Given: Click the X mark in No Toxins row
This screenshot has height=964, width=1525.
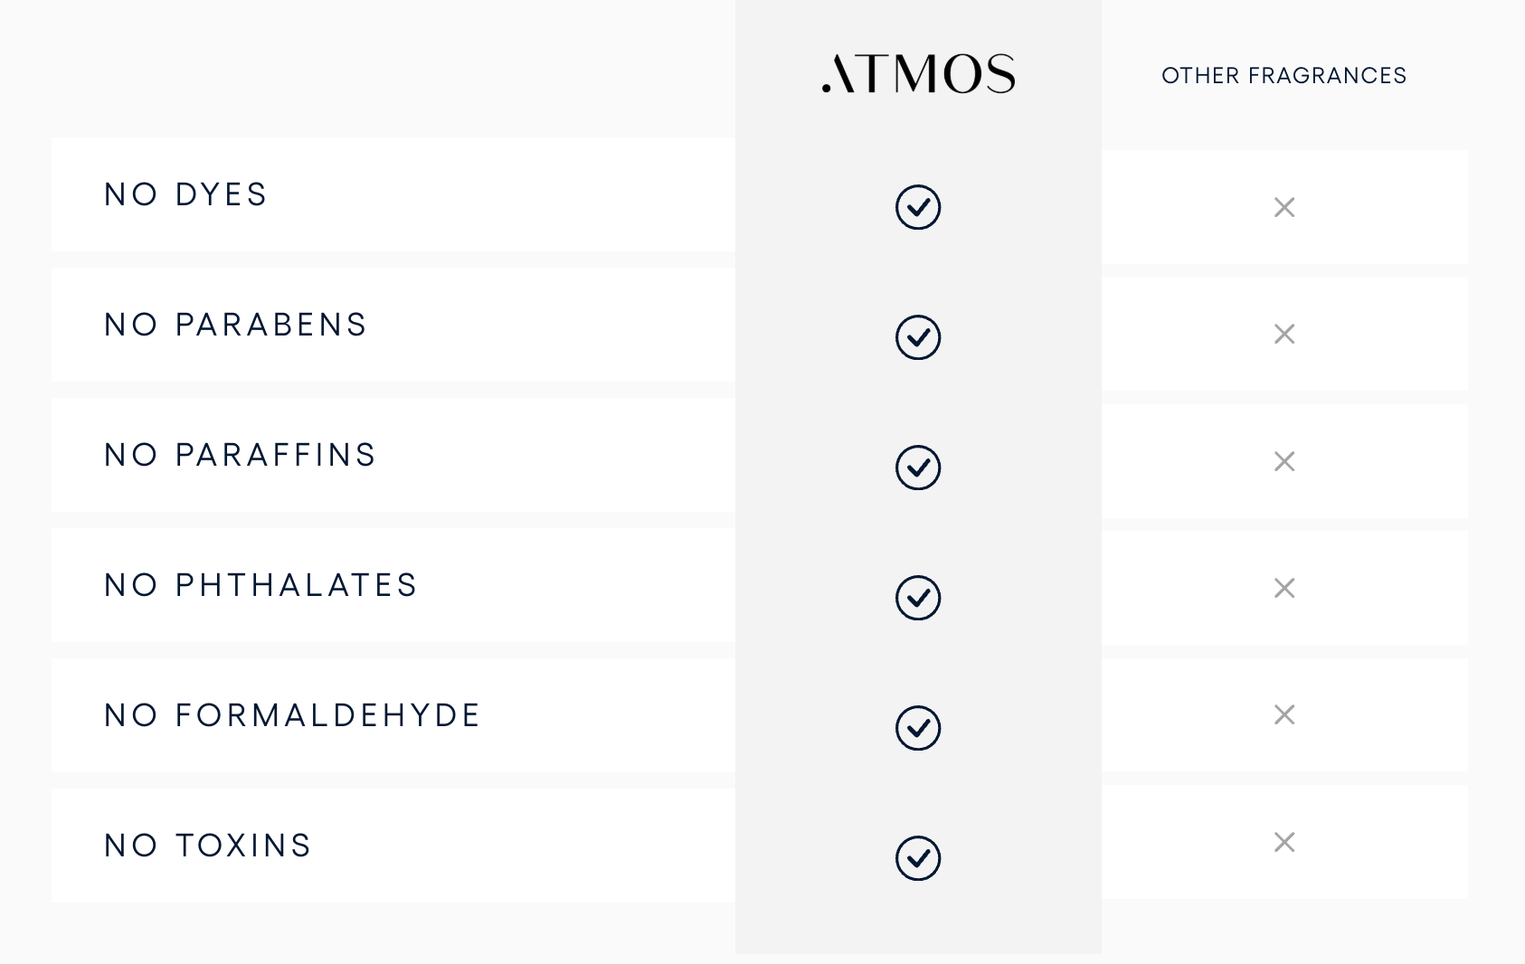Looking at the screenshot, I should click(x=1284, y=842).
